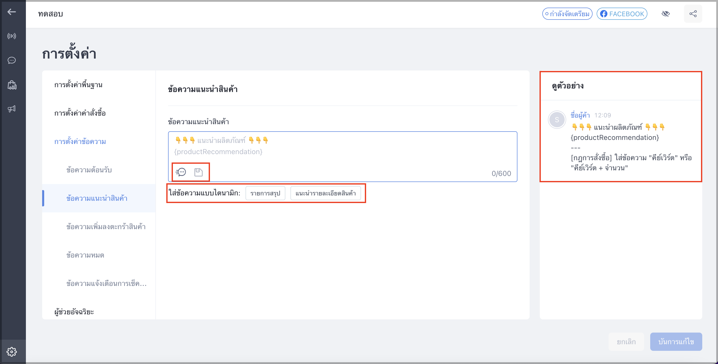Image resolution: width=718 pixels, height=364 pixels.
Task: Open the live broadcast sidebar icon
Action: [12, 36]
